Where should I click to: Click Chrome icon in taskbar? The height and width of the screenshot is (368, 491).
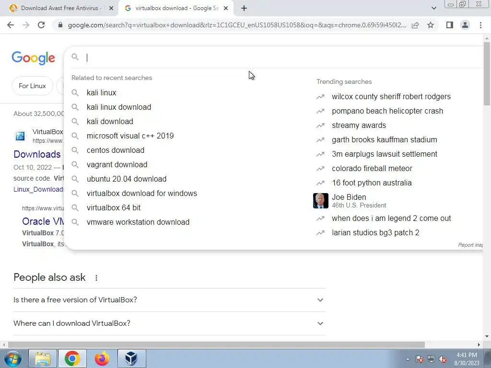coord(72,358)
